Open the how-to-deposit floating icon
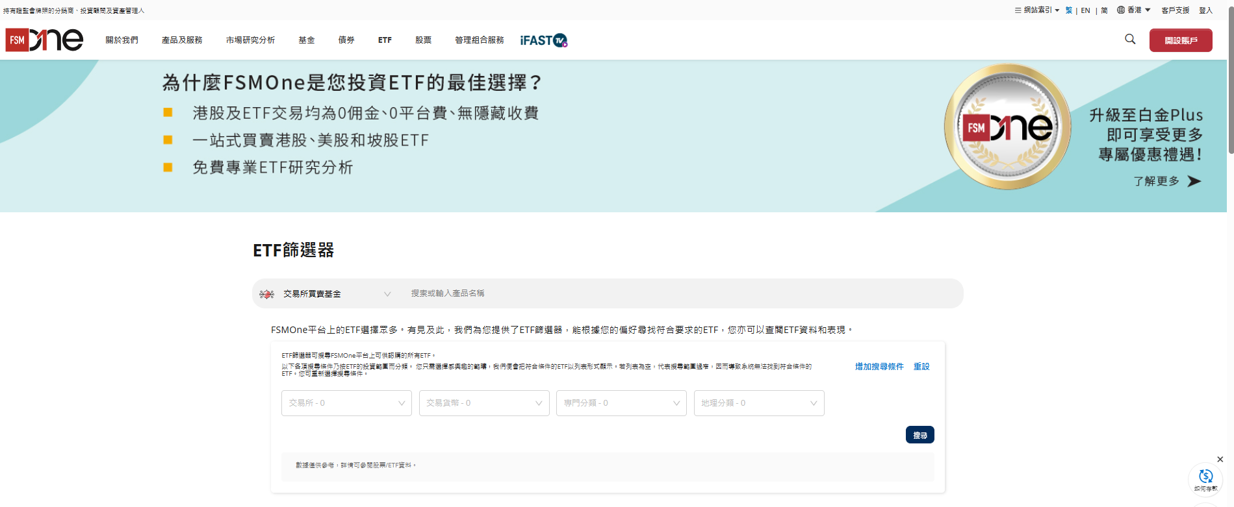 (1205, 479)
